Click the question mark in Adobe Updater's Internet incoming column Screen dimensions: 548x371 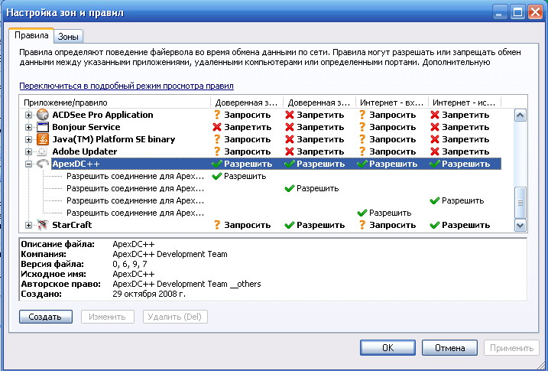point(362,151)
